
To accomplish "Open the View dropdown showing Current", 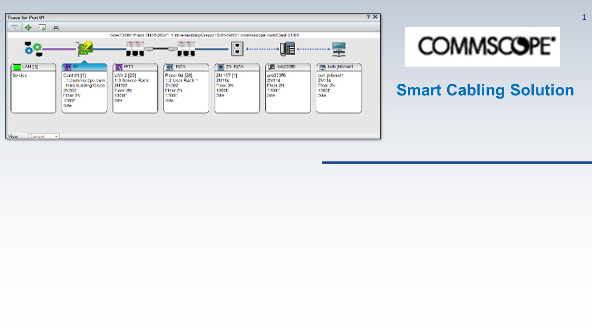I will pyautogui.click(x=44, y=136).
